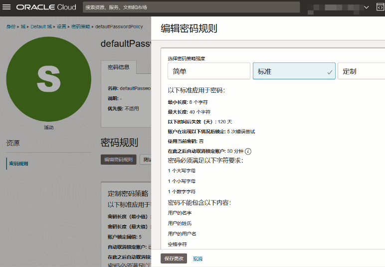385x267 pixels.
Task: Select the 简单 password strength option
Action: coord(209,71)
